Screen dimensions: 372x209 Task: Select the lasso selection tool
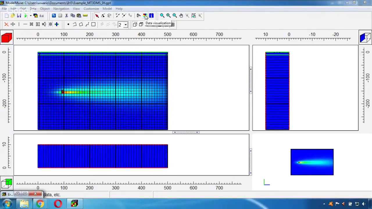pyautogui.click(x=109, y=16)
